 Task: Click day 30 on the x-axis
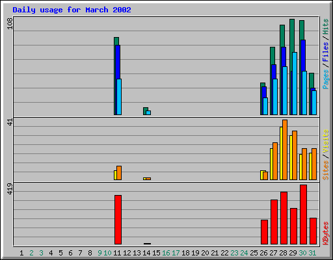302,253
